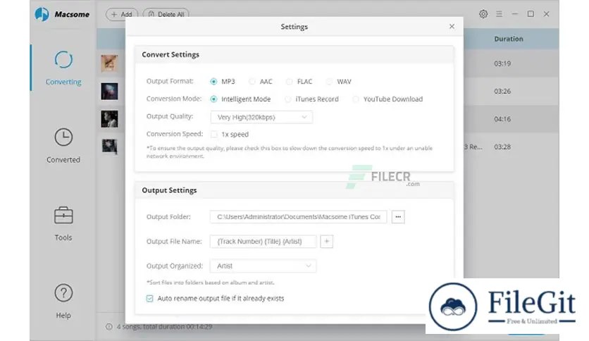Click the 03:26 duration entry
Viewport: 589px width, 341px height.
[502, 92]
